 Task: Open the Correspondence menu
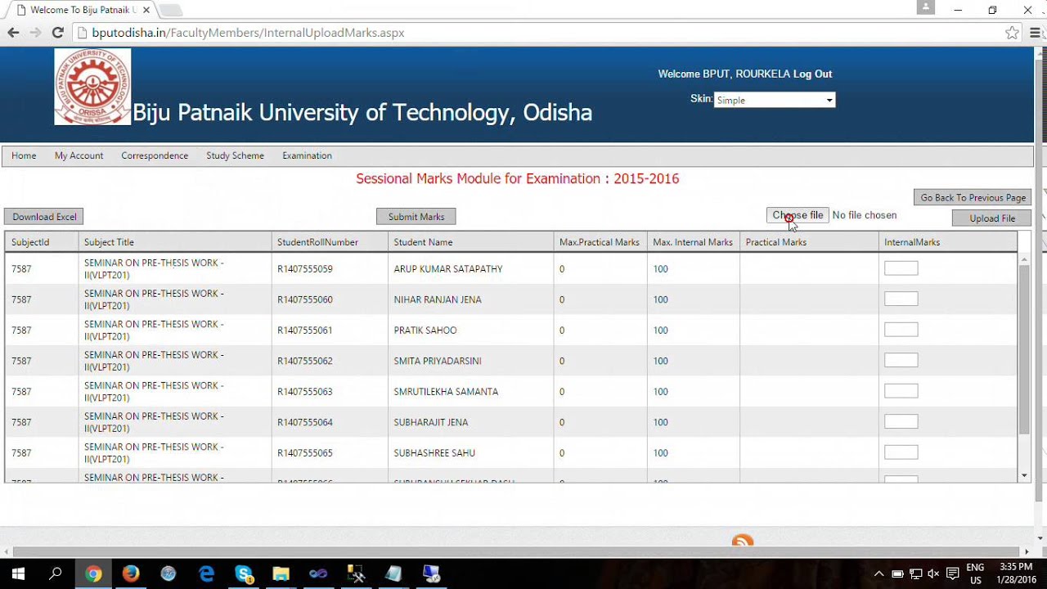155,155
